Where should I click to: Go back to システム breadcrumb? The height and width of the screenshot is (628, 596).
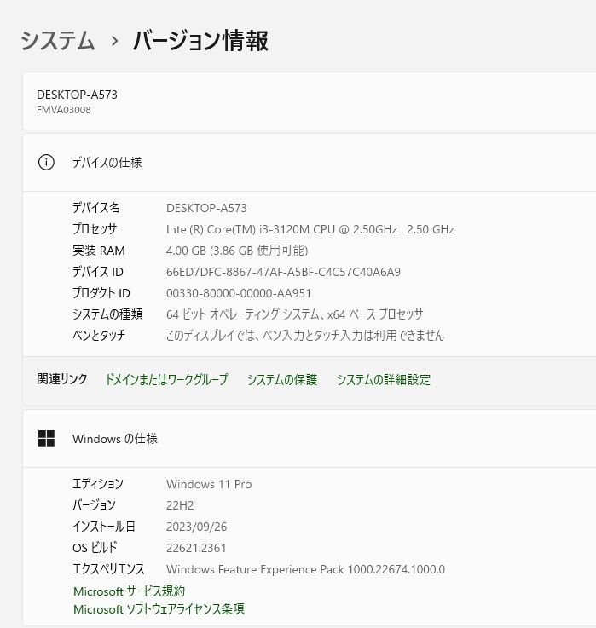(57, 40)
